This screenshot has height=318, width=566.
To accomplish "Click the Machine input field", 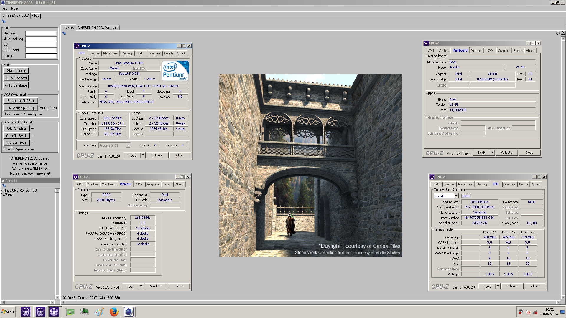I will point(41,33).
